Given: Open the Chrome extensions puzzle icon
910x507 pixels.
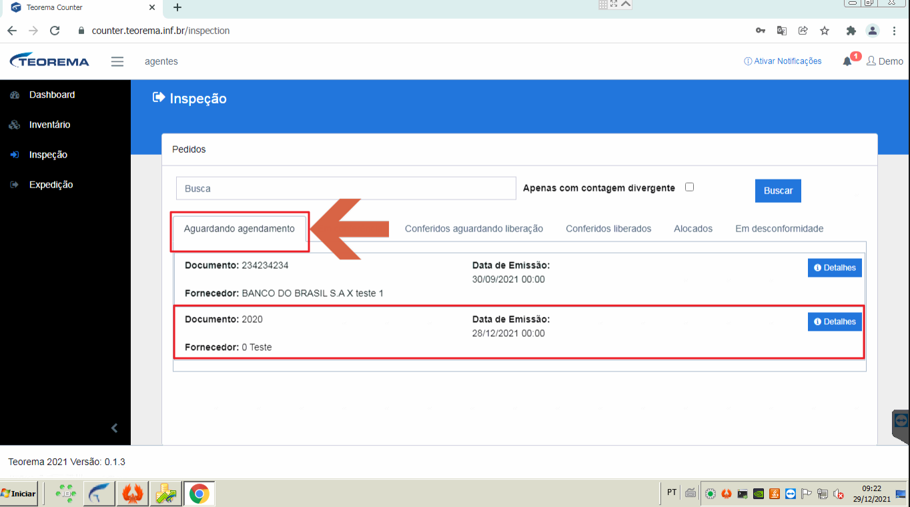Looking at the screenshot, I should (851, 31).
